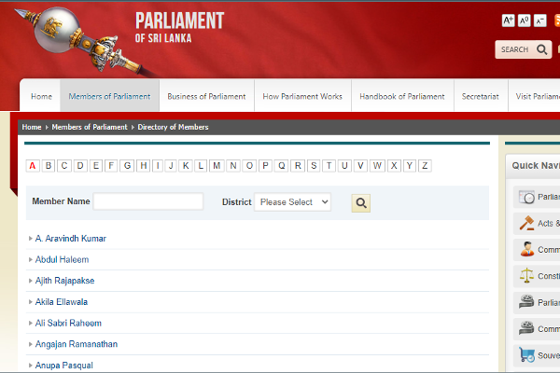Filter members by letter H
Viewport: 560px width, 373px height.
coord(143,166)
